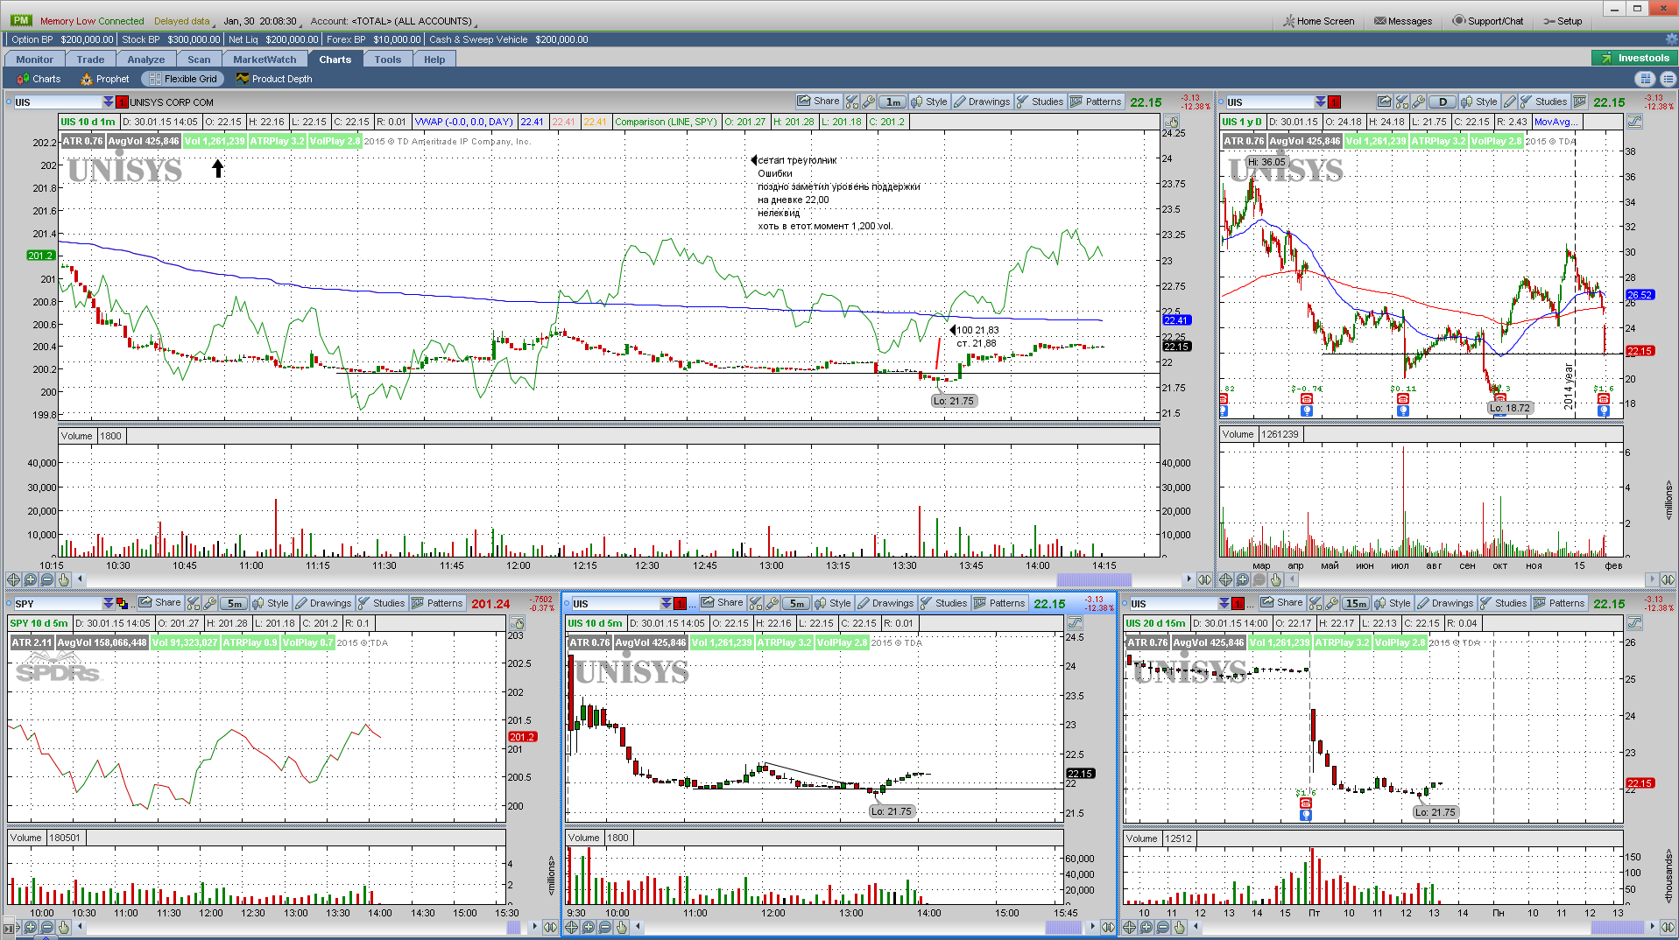Select the Flexible Grid sub-tab
This screenshot has height=940, width=1679.
tap(183, 79)
